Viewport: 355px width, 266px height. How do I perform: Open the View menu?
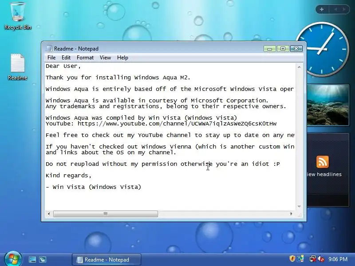tap(105, 58)
